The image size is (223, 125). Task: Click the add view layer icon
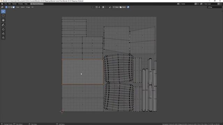218,4
